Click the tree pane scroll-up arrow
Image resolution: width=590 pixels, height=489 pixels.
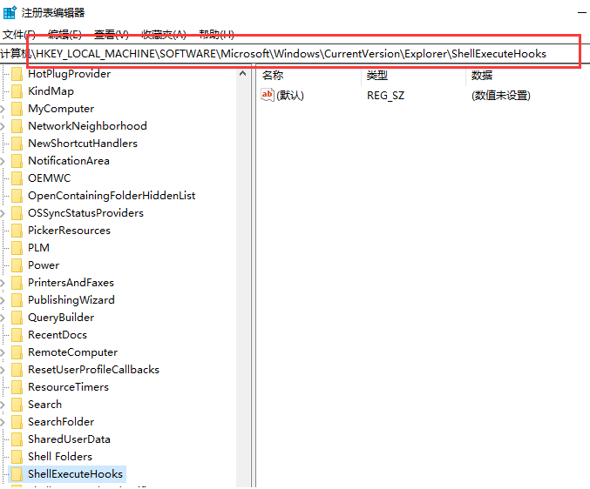pyautogui.click(x=245, y=74)
